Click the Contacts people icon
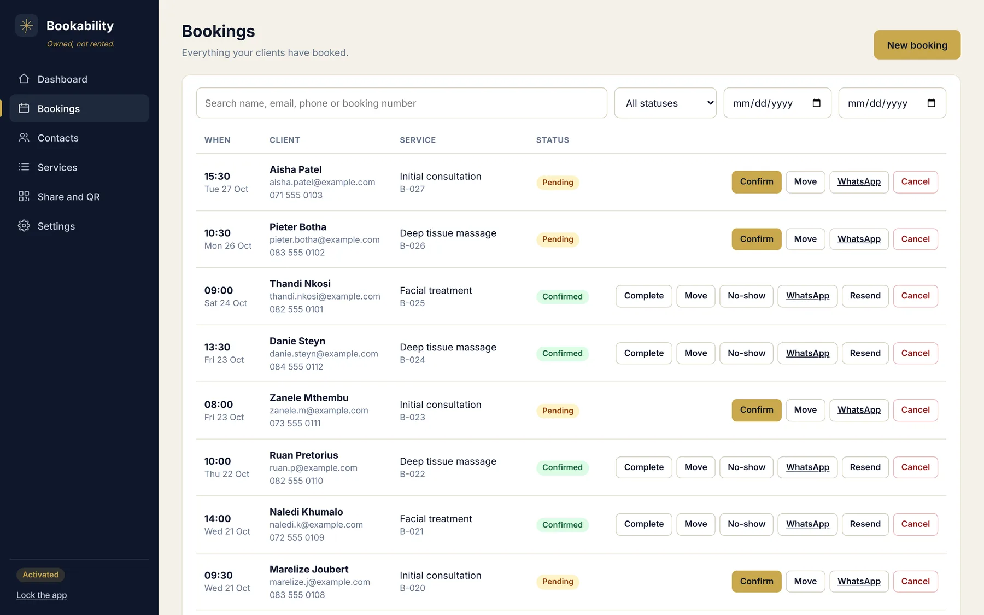Screen dimensions: 984x615 coord(24,138)
